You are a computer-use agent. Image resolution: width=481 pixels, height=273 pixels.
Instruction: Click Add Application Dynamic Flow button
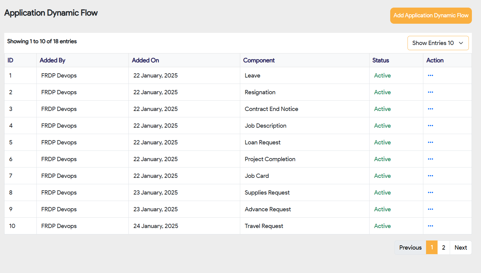tap(431, 16)
